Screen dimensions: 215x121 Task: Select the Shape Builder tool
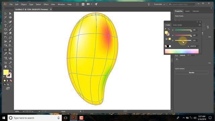click(5, 45)
